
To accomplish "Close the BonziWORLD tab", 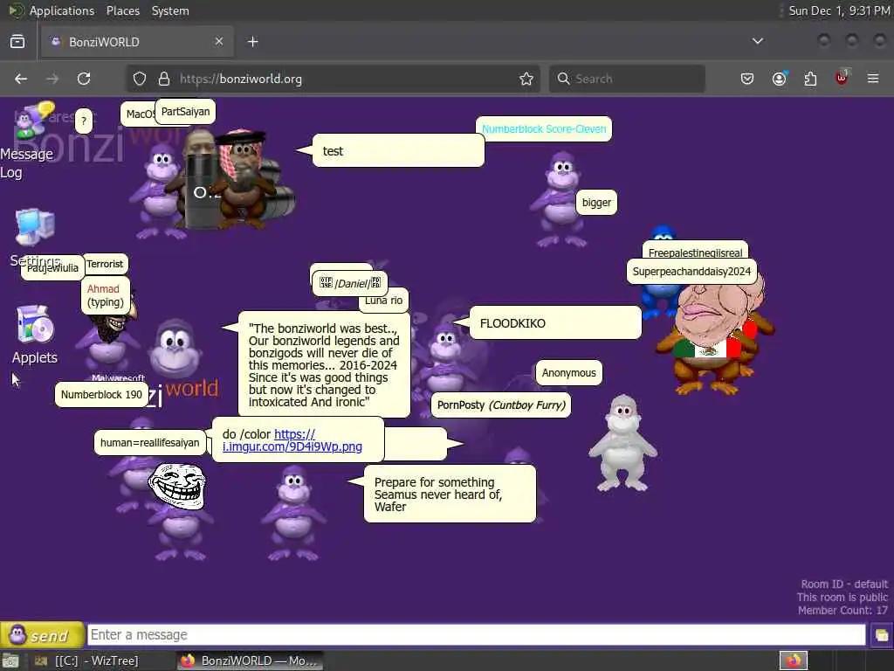I will [x=219, y=41].
